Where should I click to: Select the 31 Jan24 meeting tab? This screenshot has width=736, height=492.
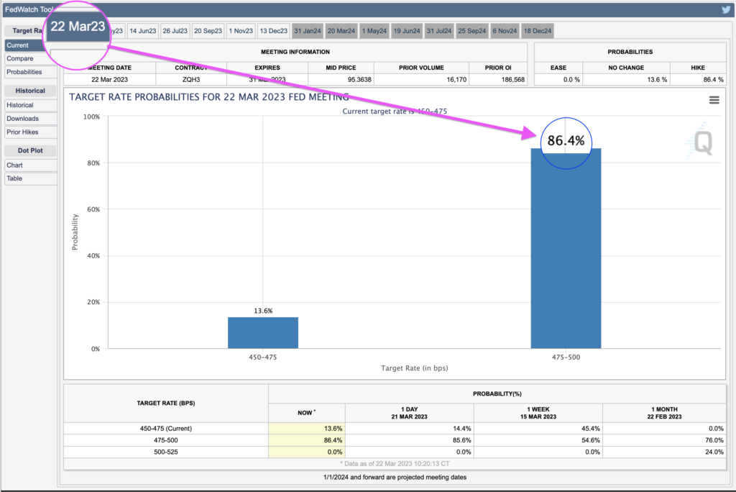click(x=307, y=30)
